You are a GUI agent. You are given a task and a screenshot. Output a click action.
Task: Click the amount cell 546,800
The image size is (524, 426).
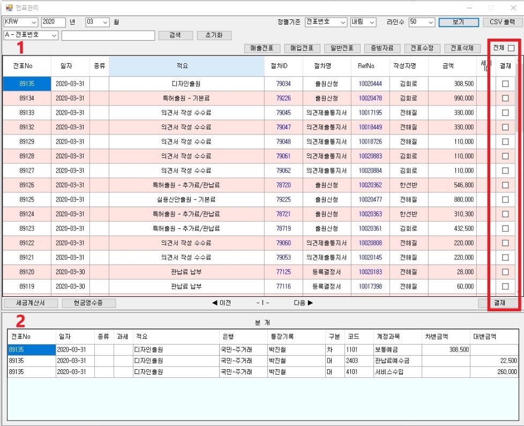tap(453, 185)
